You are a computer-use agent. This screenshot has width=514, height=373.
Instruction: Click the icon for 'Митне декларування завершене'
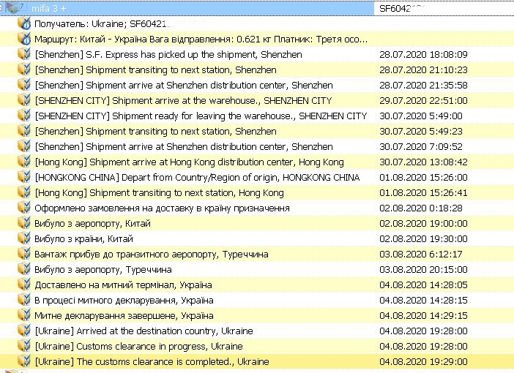(x=24, y=316)
